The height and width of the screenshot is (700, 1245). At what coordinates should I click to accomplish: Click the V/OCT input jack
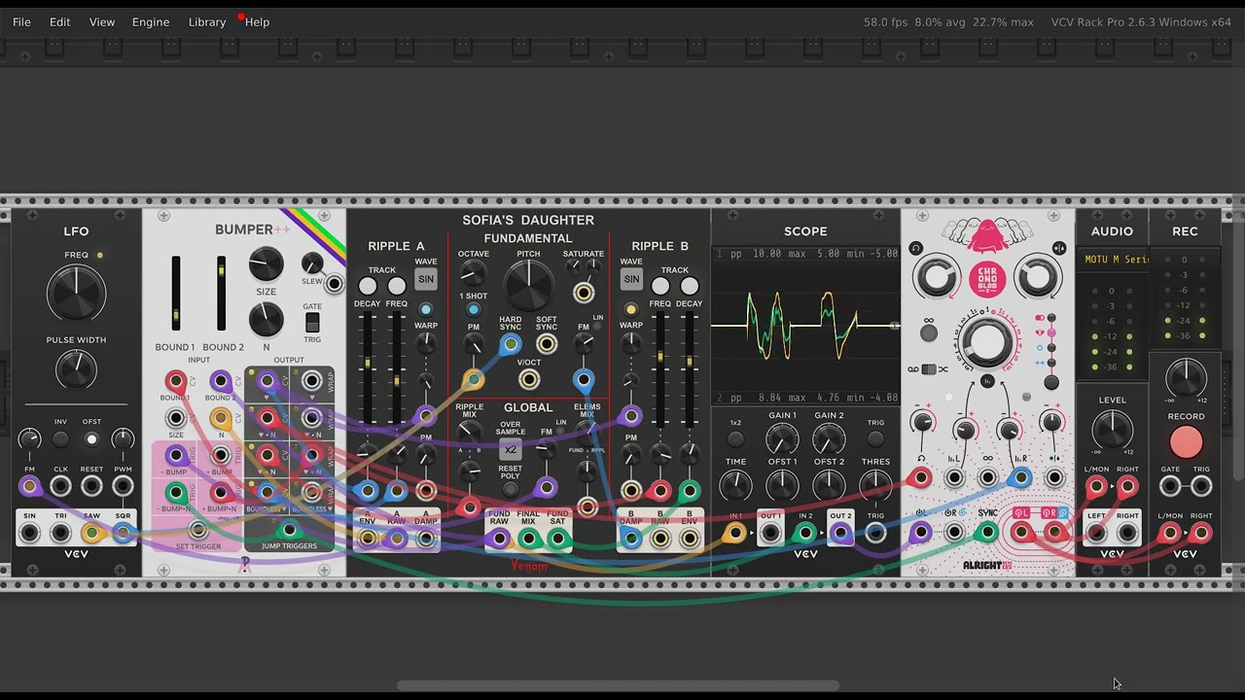529,379
